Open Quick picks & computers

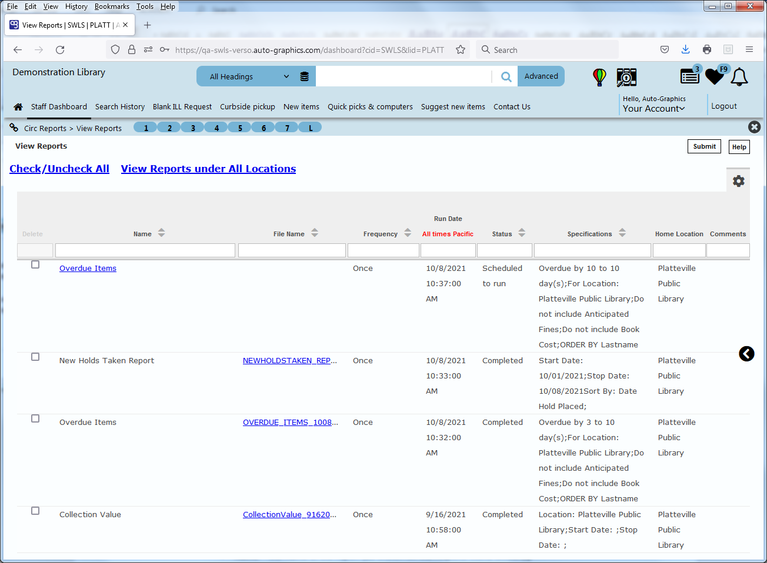pyautogui.click(x=370, y=107)
